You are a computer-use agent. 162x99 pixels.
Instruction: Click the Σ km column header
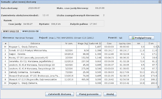point(151,43)
